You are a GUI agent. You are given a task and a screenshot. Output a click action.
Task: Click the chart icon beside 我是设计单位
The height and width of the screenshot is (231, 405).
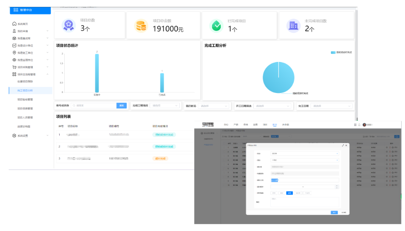[14, 46]
